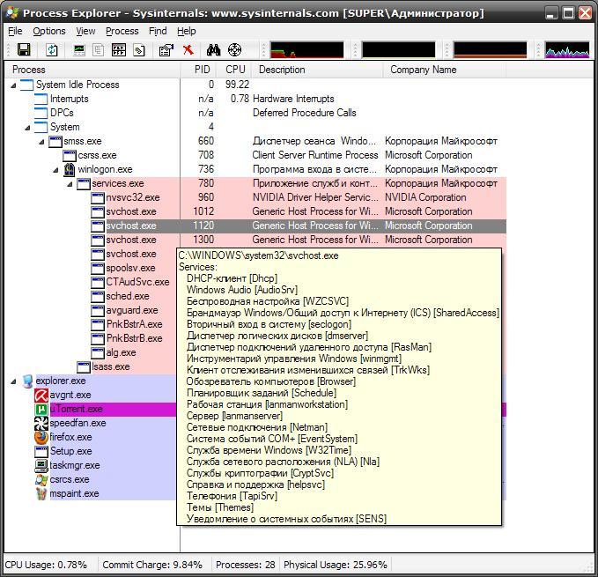Click the Physical Usage status entry
The image size is (598, 577).
(336, 565)
